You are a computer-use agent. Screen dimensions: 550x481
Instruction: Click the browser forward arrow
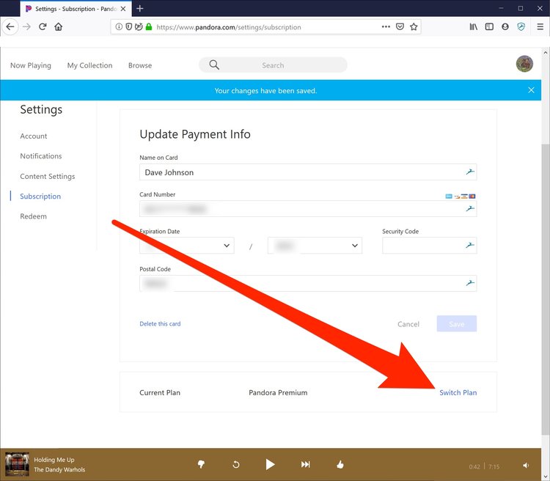(x=26, y=26)
